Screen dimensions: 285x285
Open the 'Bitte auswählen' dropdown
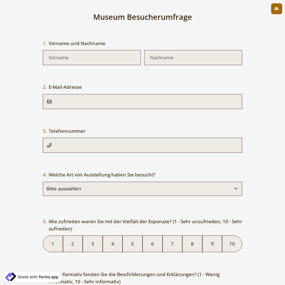pyautogui.click(x=142, y=189)
